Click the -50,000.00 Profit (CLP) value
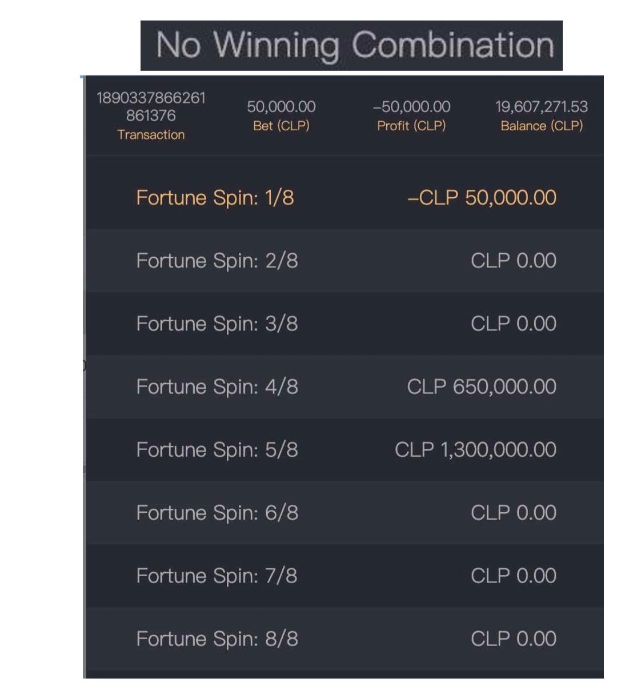Viewport: 617px width, 698px height. [x=411, y=107]
